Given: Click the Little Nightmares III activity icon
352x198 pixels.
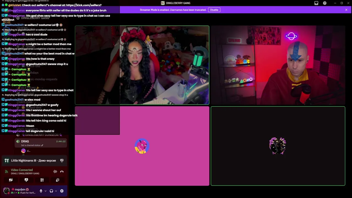Looking at the screenshot, I should (7, 161).
